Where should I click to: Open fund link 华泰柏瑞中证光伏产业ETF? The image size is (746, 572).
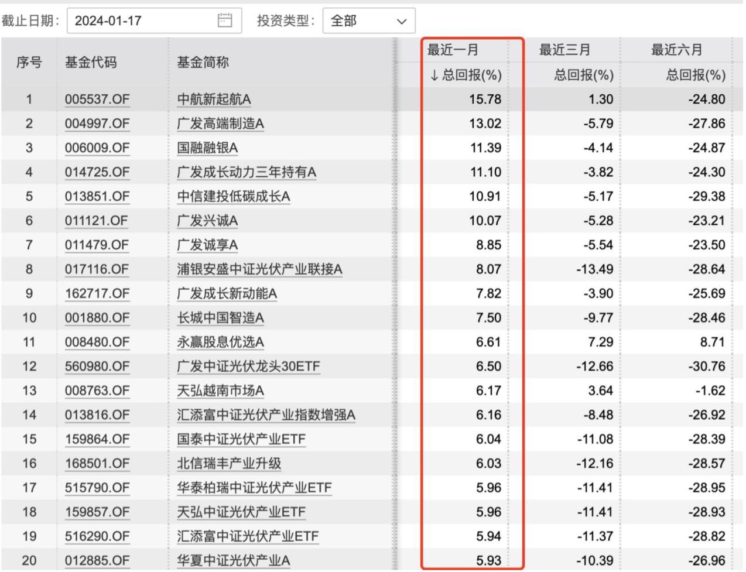coord(255,488)
